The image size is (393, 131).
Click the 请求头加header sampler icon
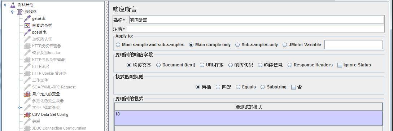[x=27, y=53]
